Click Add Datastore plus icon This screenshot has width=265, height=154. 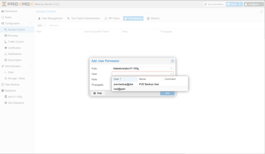pyautogui.click(x=6, y=103)
